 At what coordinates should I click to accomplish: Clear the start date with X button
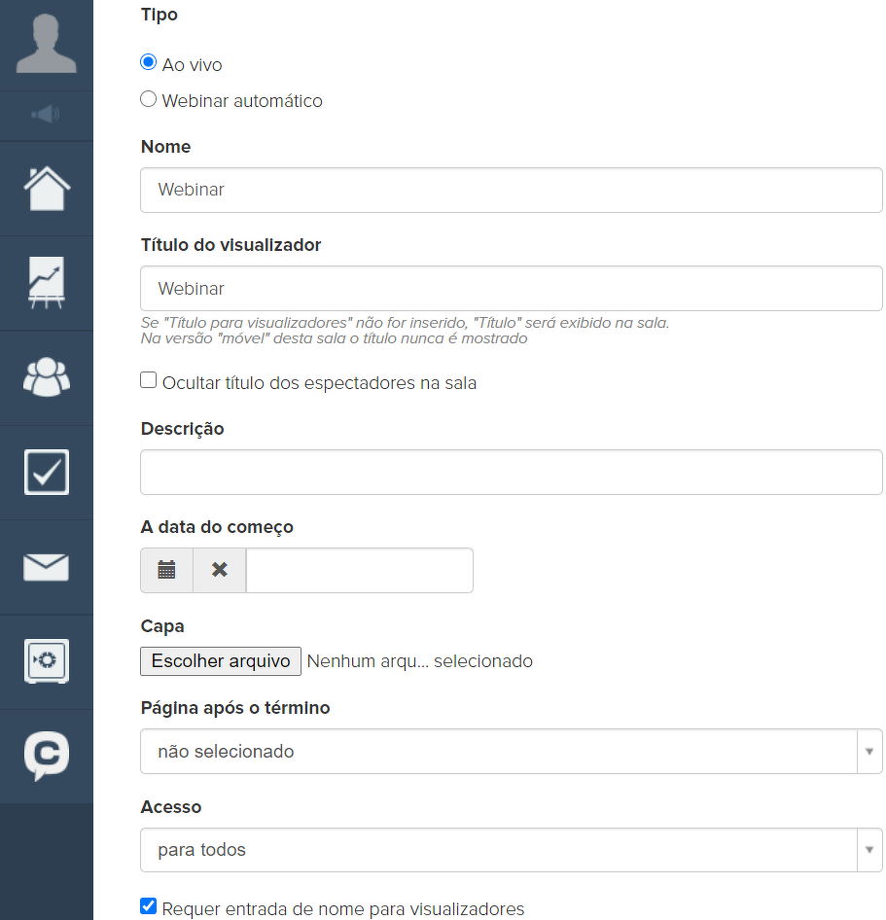click(x=220, y=570)
